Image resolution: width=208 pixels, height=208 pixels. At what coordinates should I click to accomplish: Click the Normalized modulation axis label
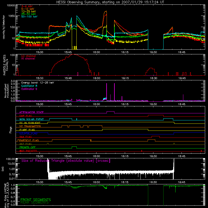point(6,91)
